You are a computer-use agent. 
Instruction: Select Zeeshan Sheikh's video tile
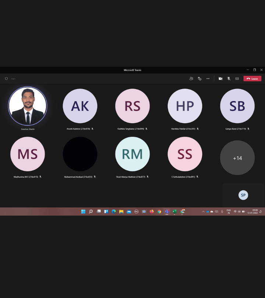coord(28,106)
